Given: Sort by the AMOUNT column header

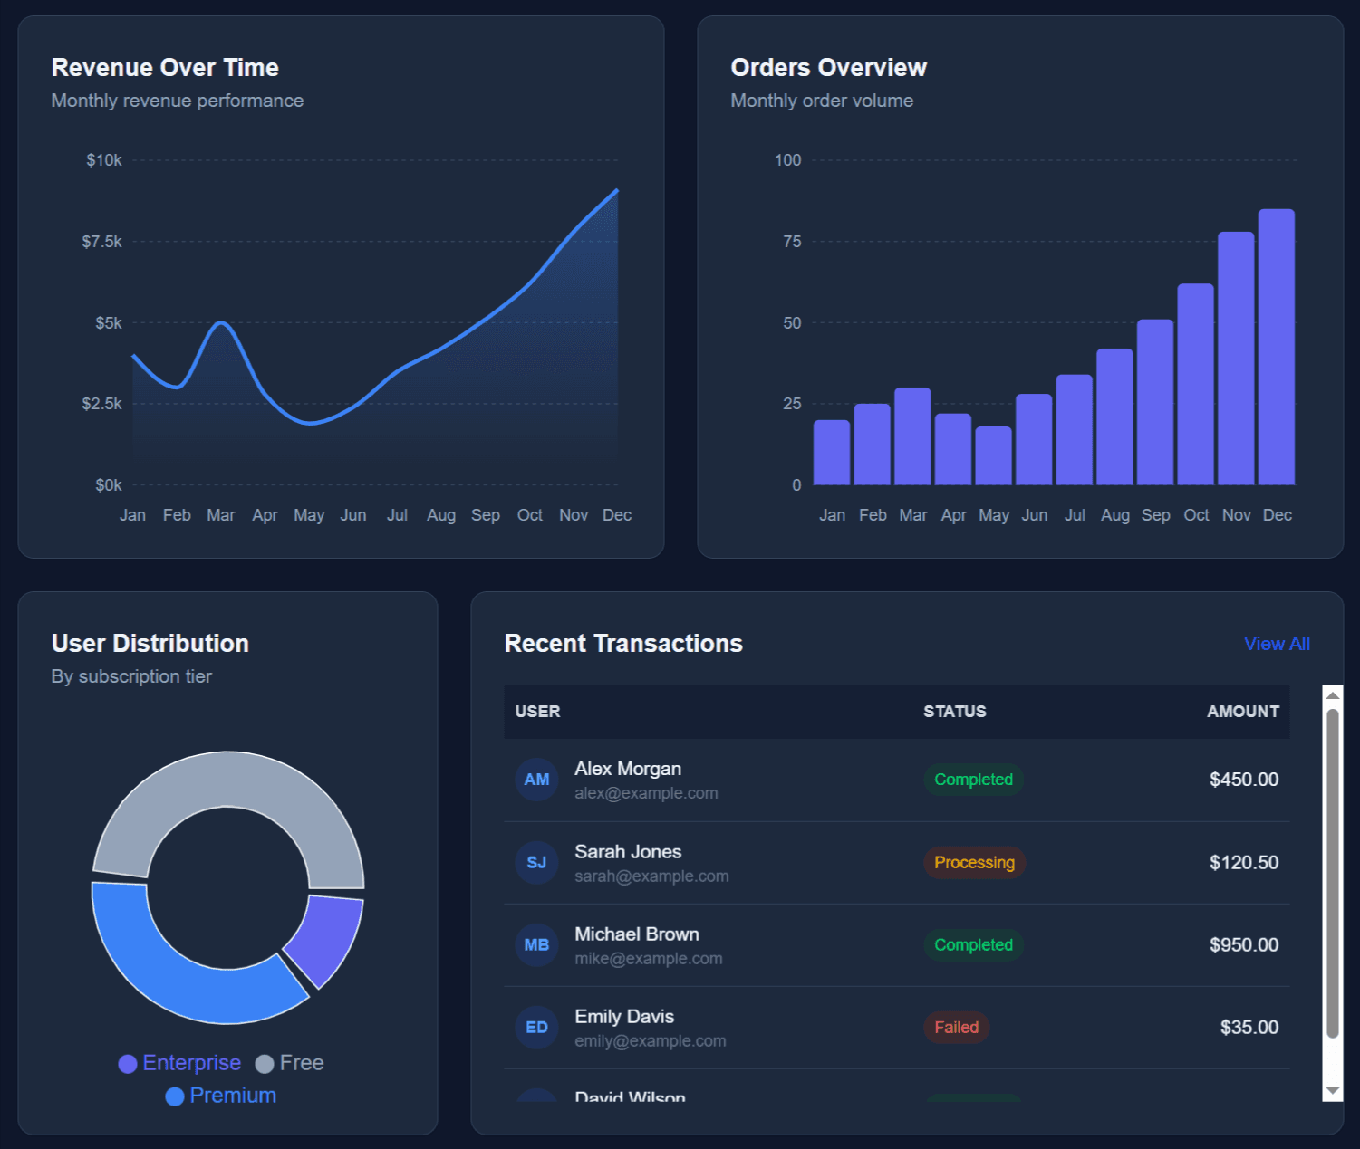Looking at the screenshot, I should pos(1242,712).
